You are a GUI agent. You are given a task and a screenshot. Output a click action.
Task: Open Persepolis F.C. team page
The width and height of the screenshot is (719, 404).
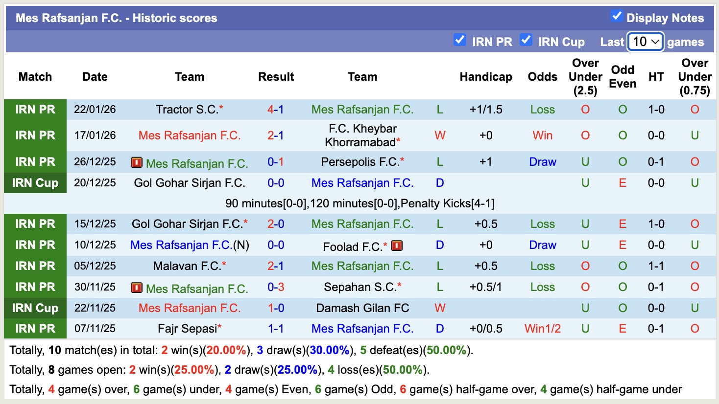[x=360, y=162]
